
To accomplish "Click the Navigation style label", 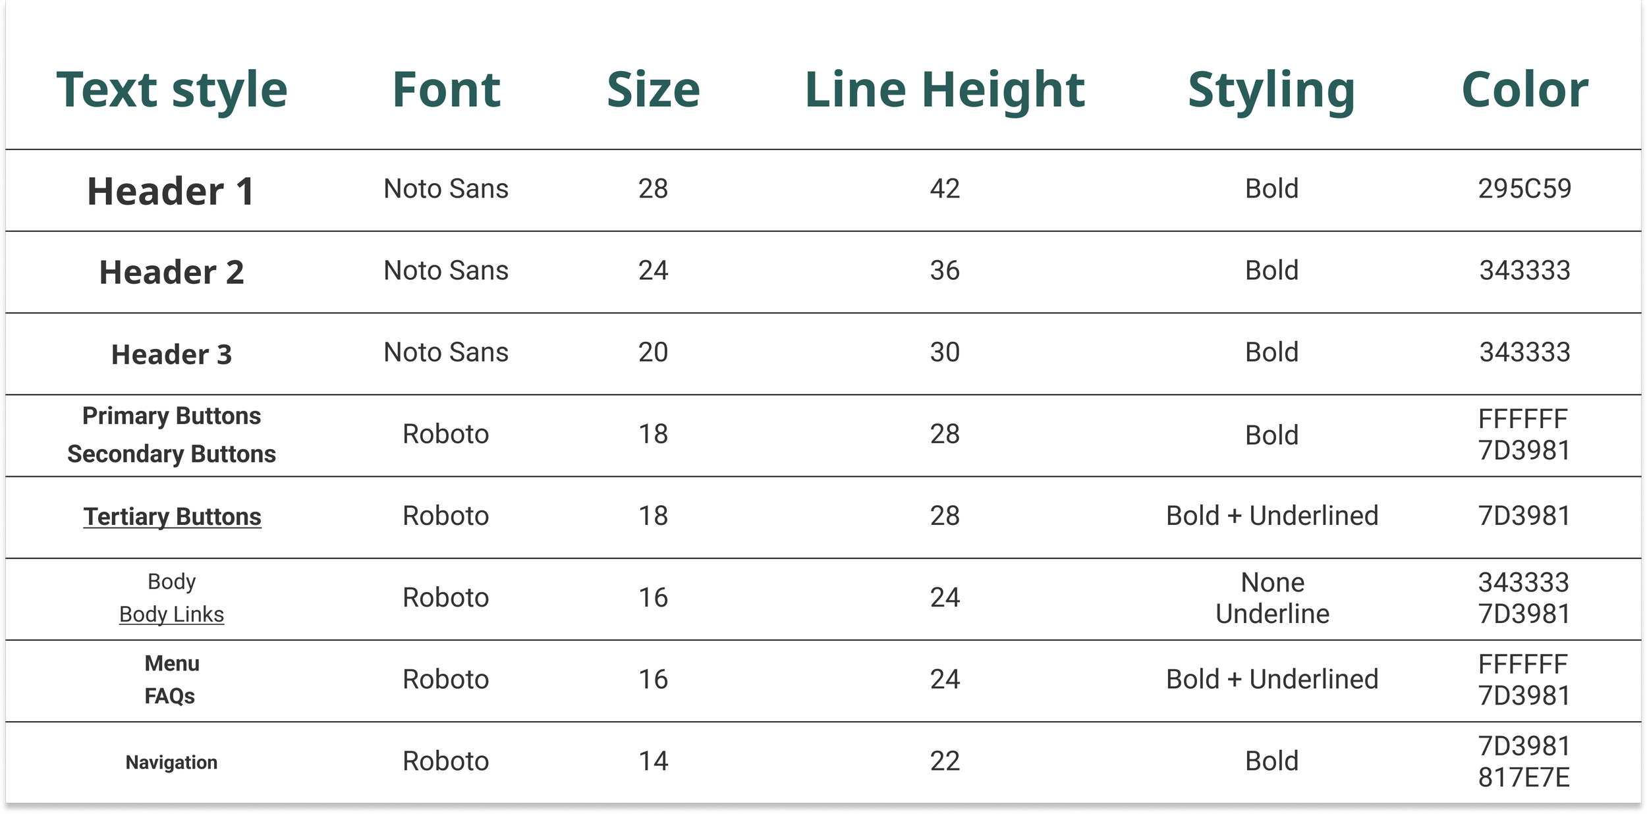I will 171,763.
